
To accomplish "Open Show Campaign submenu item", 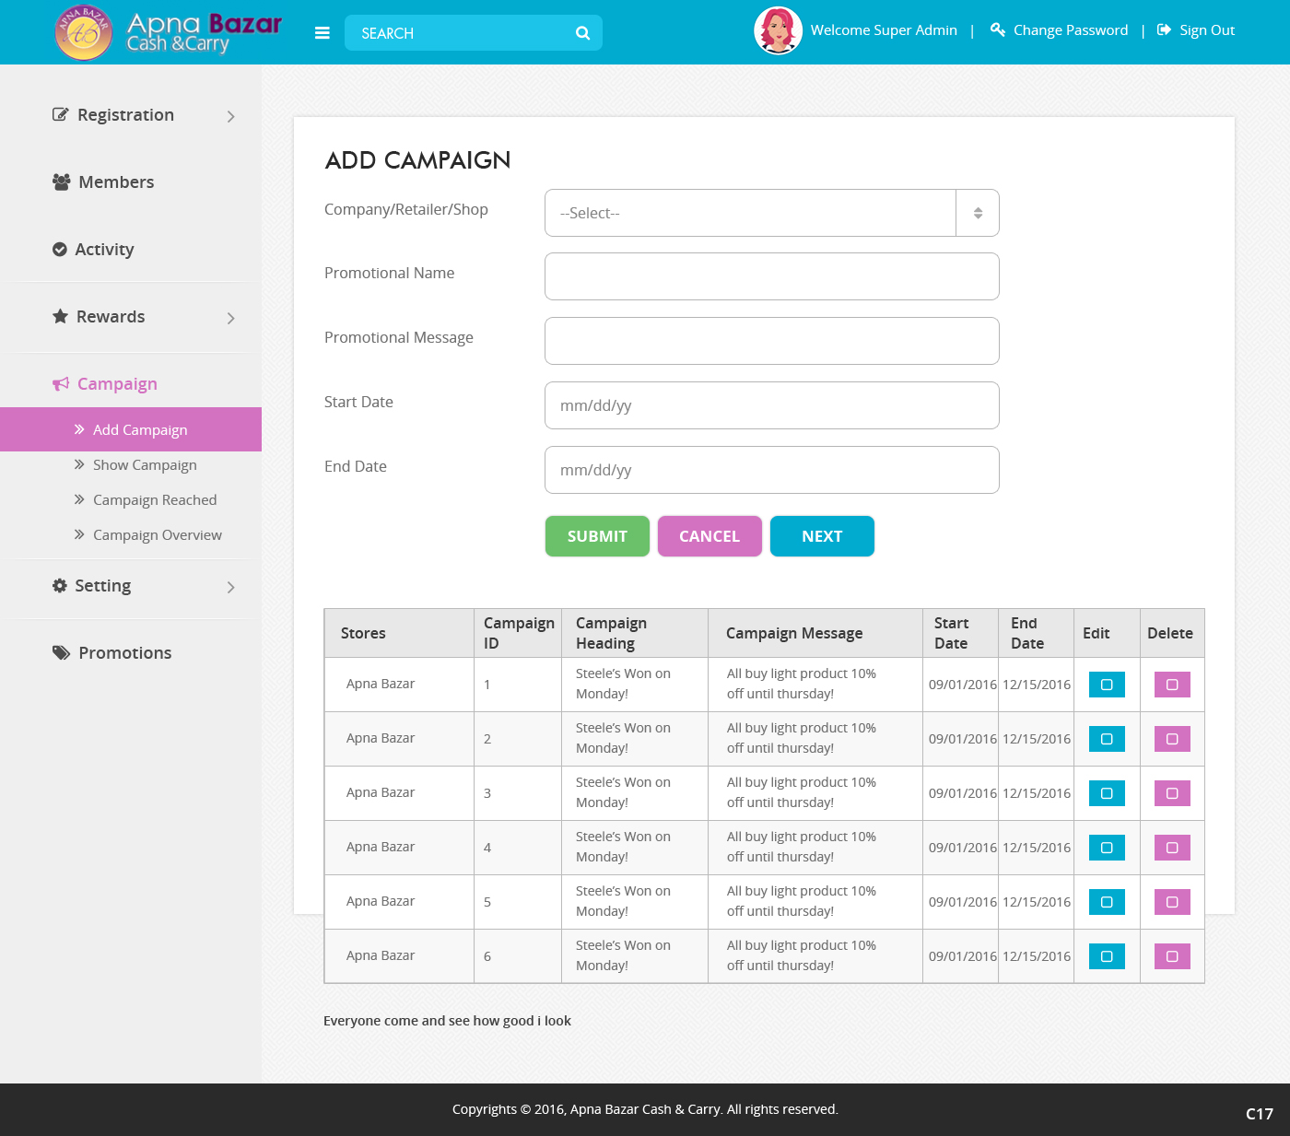I will click(145, 465).
